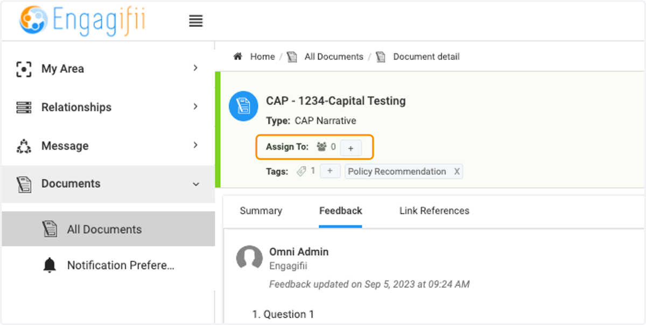Add an assignee with plus button
646x325 pixels.
pyautogui.click(x=351, y=147)
